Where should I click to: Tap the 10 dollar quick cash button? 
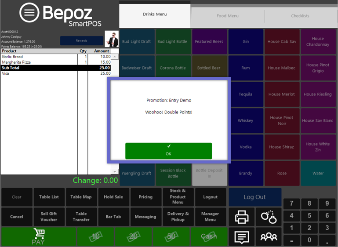point(95,236)
